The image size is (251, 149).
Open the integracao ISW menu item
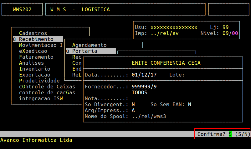[41, 98]
